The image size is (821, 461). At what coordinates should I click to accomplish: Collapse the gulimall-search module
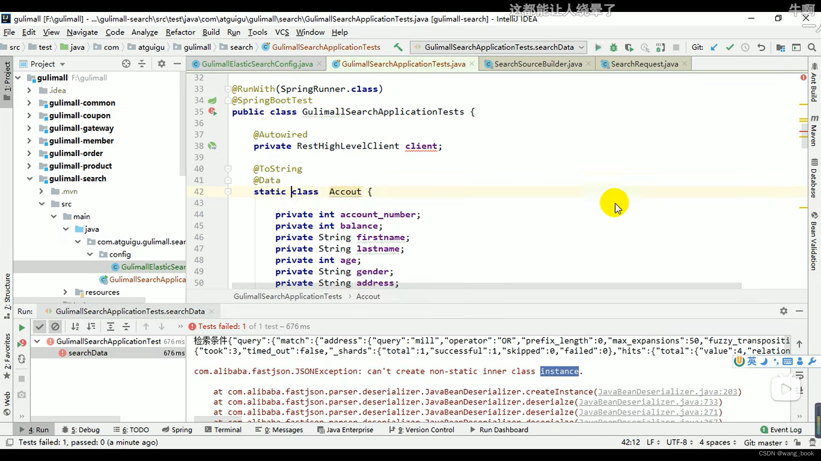pyautogui.click(x=29, y=178)
